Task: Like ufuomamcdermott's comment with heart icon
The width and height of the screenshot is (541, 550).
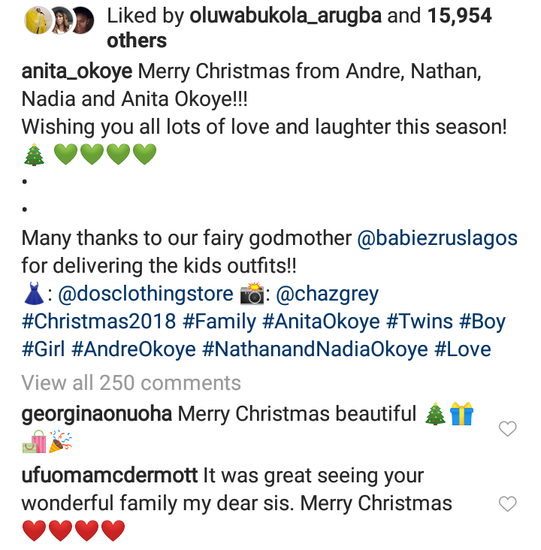Action: (508, 504)
